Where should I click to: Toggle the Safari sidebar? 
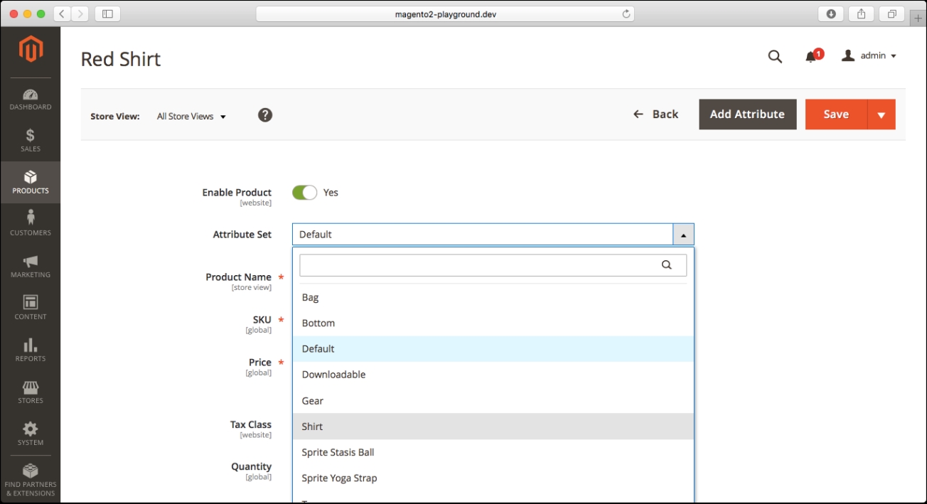[x=108, y=14]
